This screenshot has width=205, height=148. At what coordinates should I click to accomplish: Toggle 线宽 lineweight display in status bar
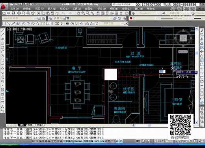[x=108, y=141]
